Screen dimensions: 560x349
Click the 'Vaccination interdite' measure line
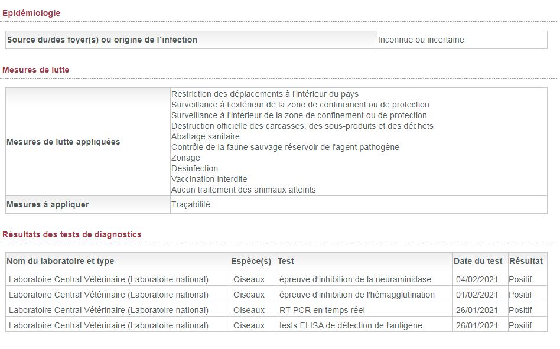coord(209,179)
